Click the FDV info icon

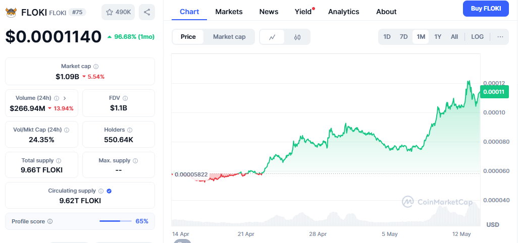(x=125, y=98)
